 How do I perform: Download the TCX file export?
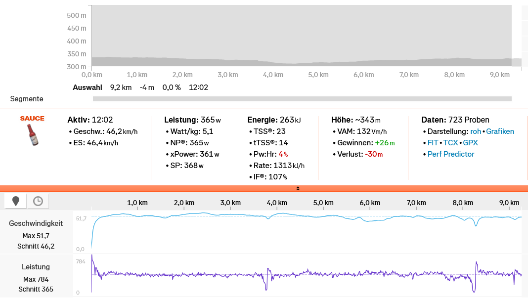(450, 143)
